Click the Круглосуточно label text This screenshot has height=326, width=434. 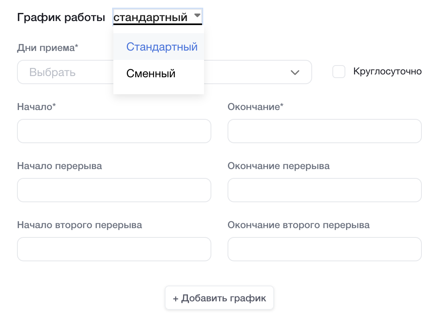pyautogui.click(x=387, y=72)
